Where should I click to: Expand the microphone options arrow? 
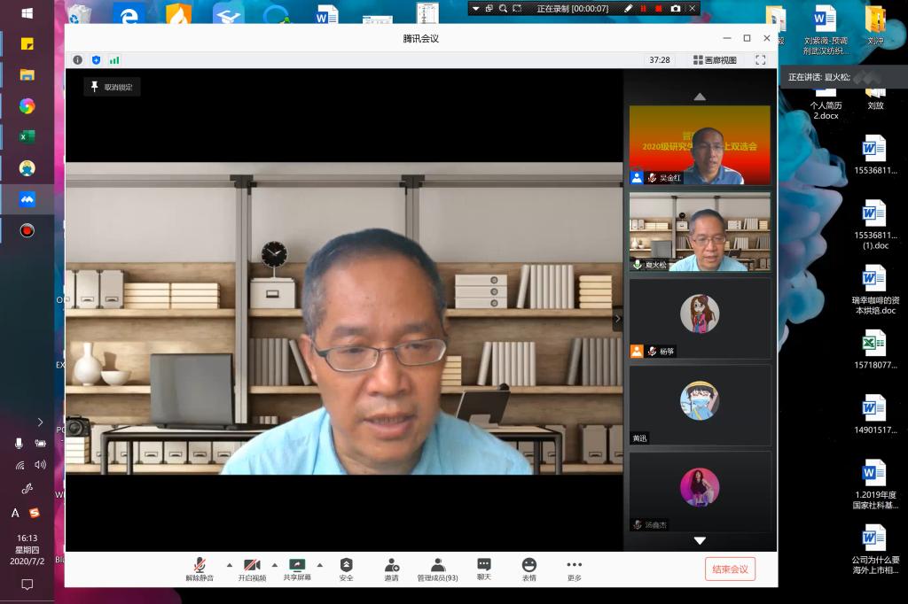[x=230, y=564]
